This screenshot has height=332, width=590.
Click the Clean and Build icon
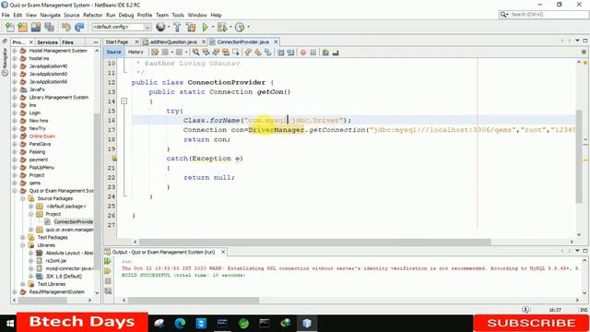point(191,27)
